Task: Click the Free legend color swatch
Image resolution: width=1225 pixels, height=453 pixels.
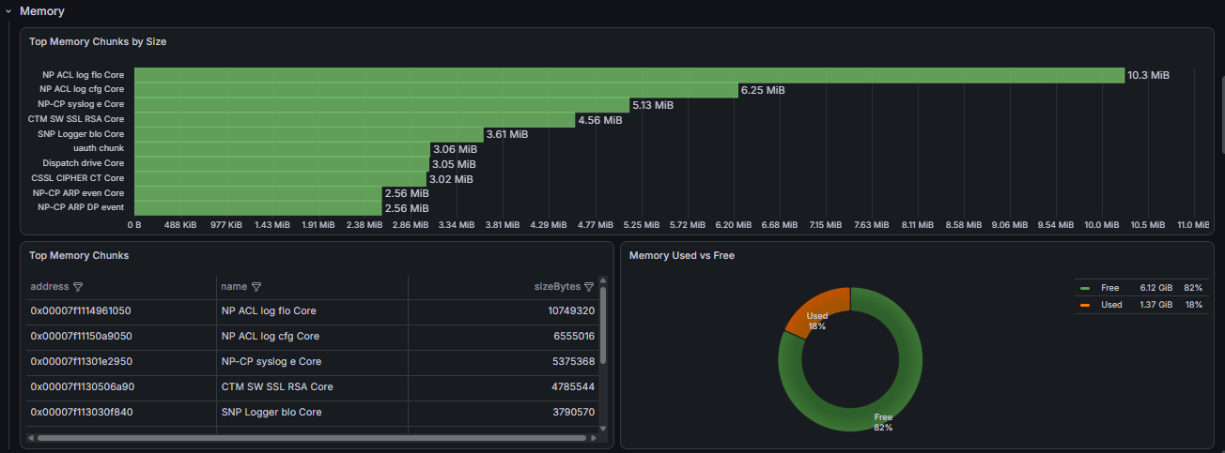Action: click(x=1085, y=289)
